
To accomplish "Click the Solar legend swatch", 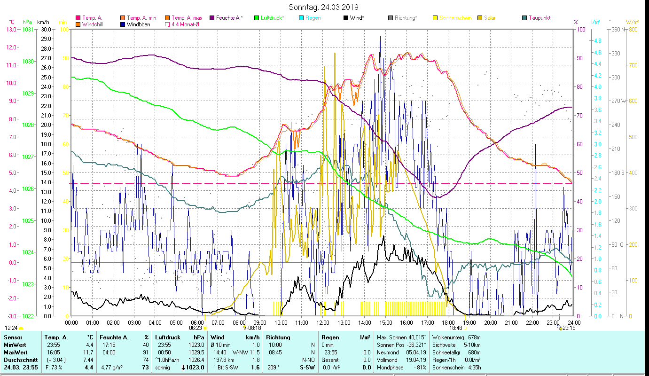I will tap(480, 18).
